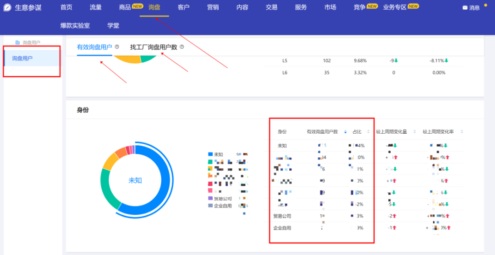Open the 流量 menu in top navigation
Image resolution: width=495 pixels, height=255 pixels.
pyautogui.click(x=96, y=7)
